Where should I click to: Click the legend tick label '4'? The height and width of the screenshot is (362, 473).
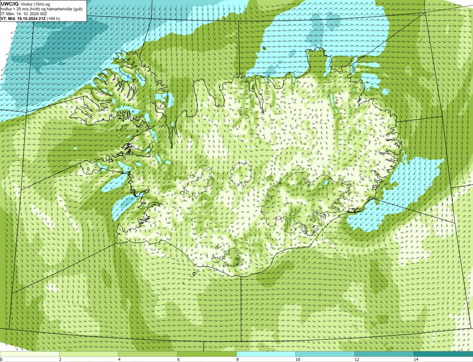pos(119,359)
